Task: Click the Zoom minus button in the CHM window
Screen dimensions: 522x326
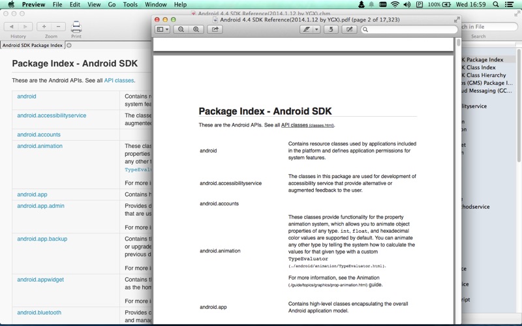Action: (58, 27)
